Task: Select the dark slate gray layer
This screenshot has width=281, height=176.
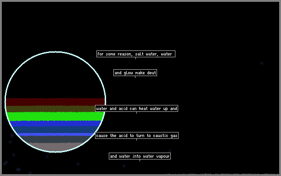Action: 55,139
